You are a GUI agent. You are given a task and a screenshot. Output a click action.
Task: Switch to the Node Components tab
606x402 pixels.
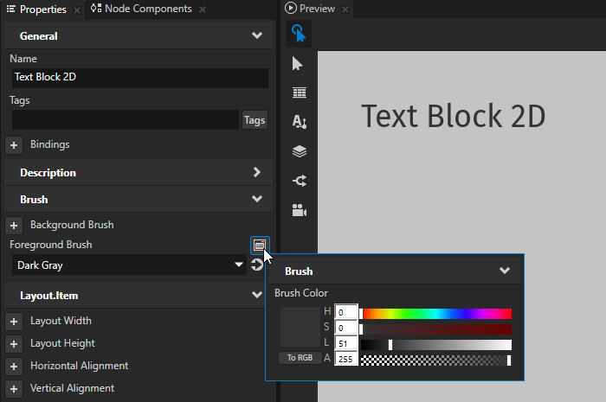pos(141,9)
